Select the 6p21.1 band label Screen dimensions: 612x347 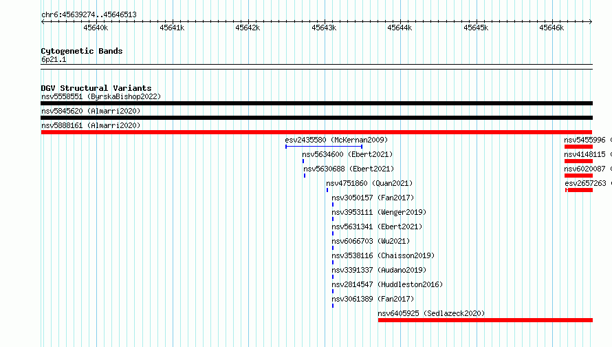(54, 59)
